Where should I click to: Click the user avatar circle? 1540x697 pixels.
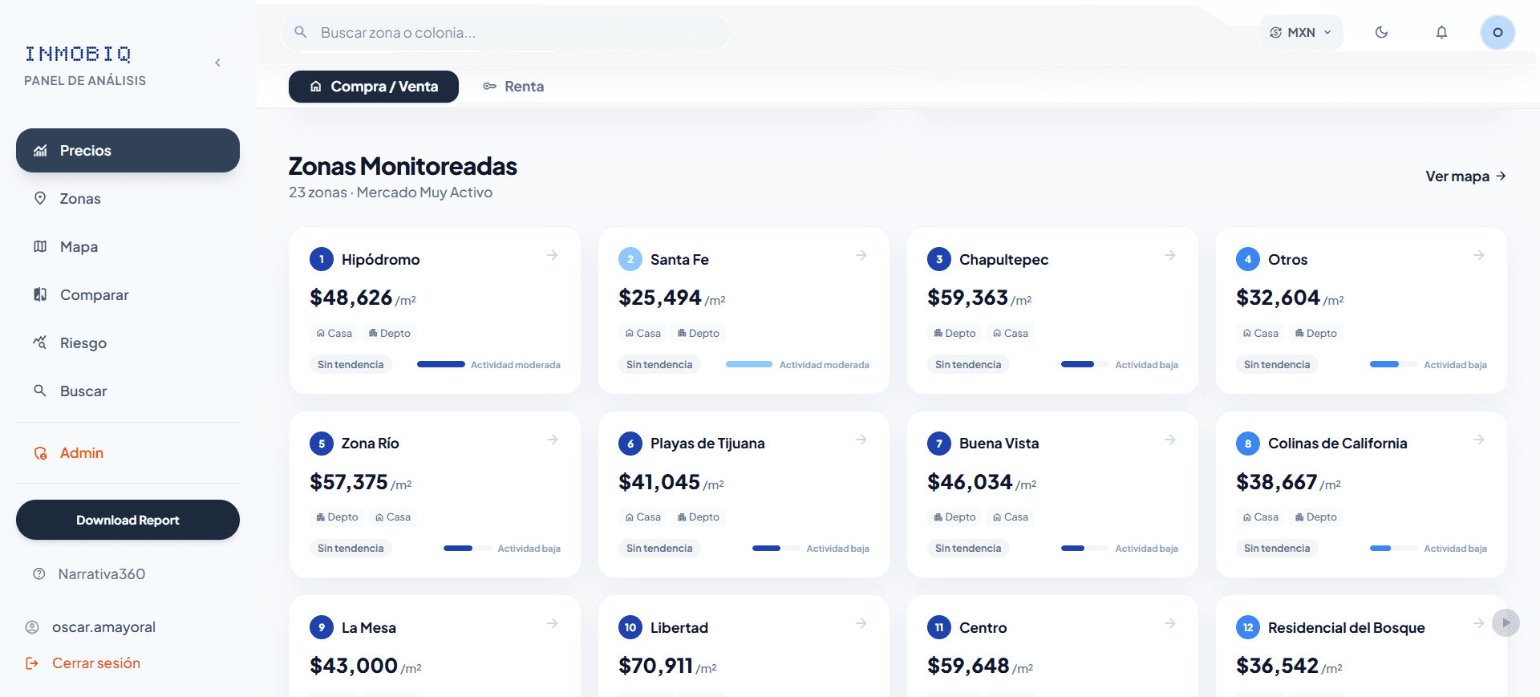[1497, 33]
